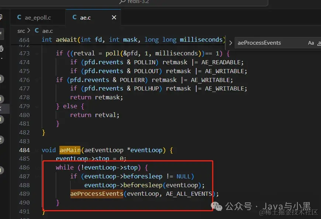Click the aeEventLoop parameter type on line 484
321x219 pixels.
coord(104,150)
